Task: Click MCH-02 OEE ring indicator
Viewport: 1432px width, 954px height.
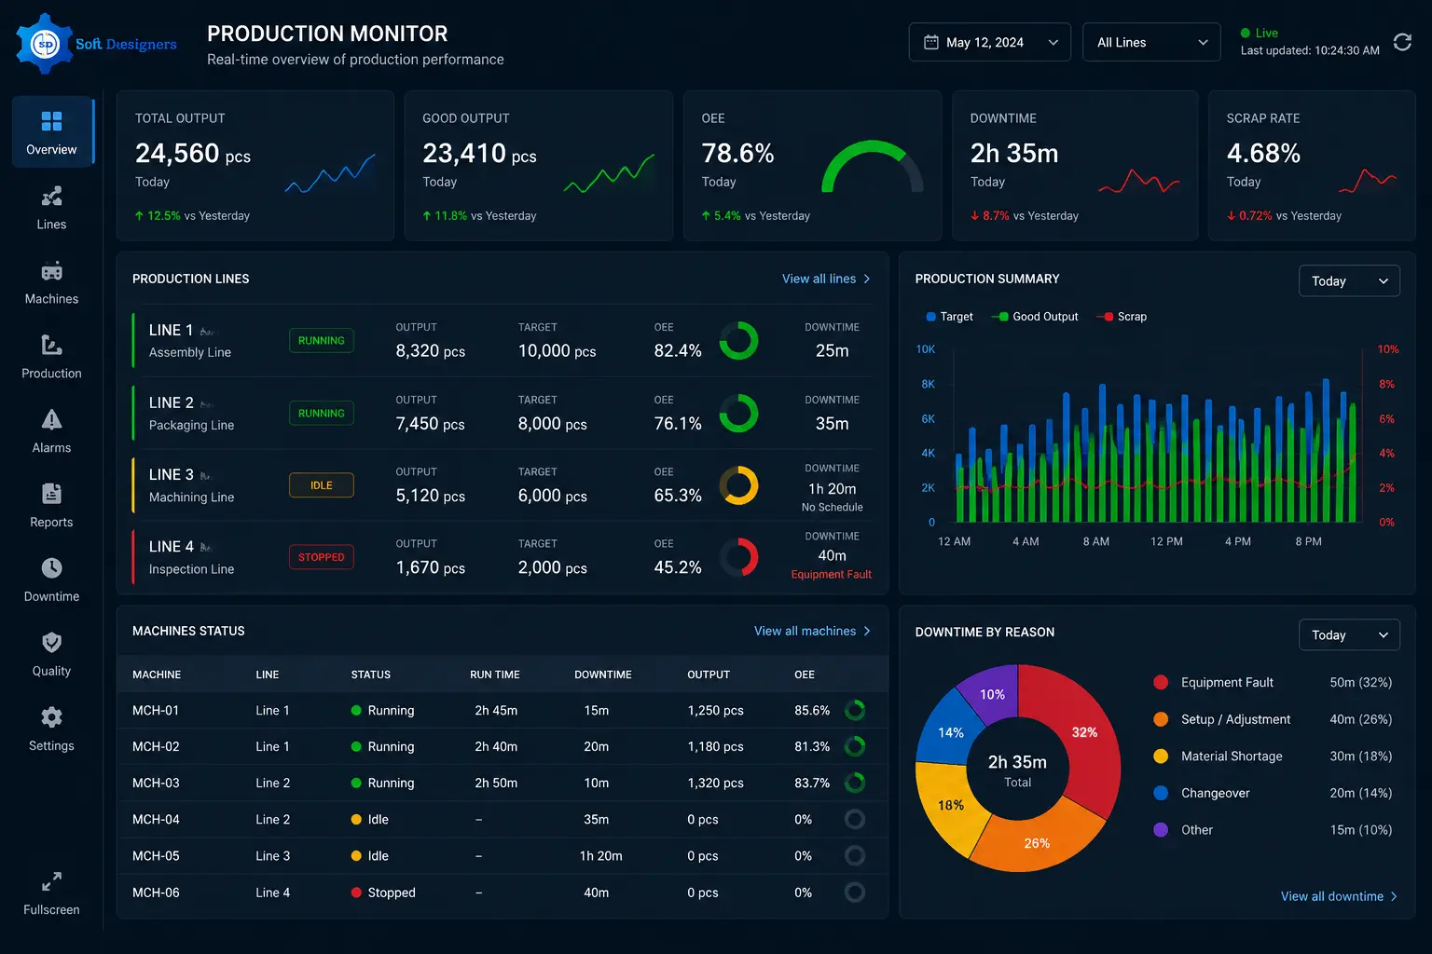Action: 854,746
